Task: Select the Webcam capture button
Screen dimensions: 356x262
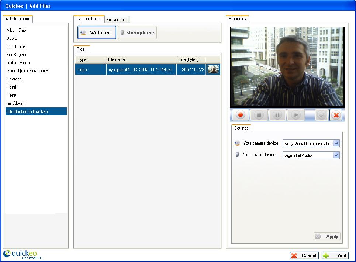Action: [97, 32]
